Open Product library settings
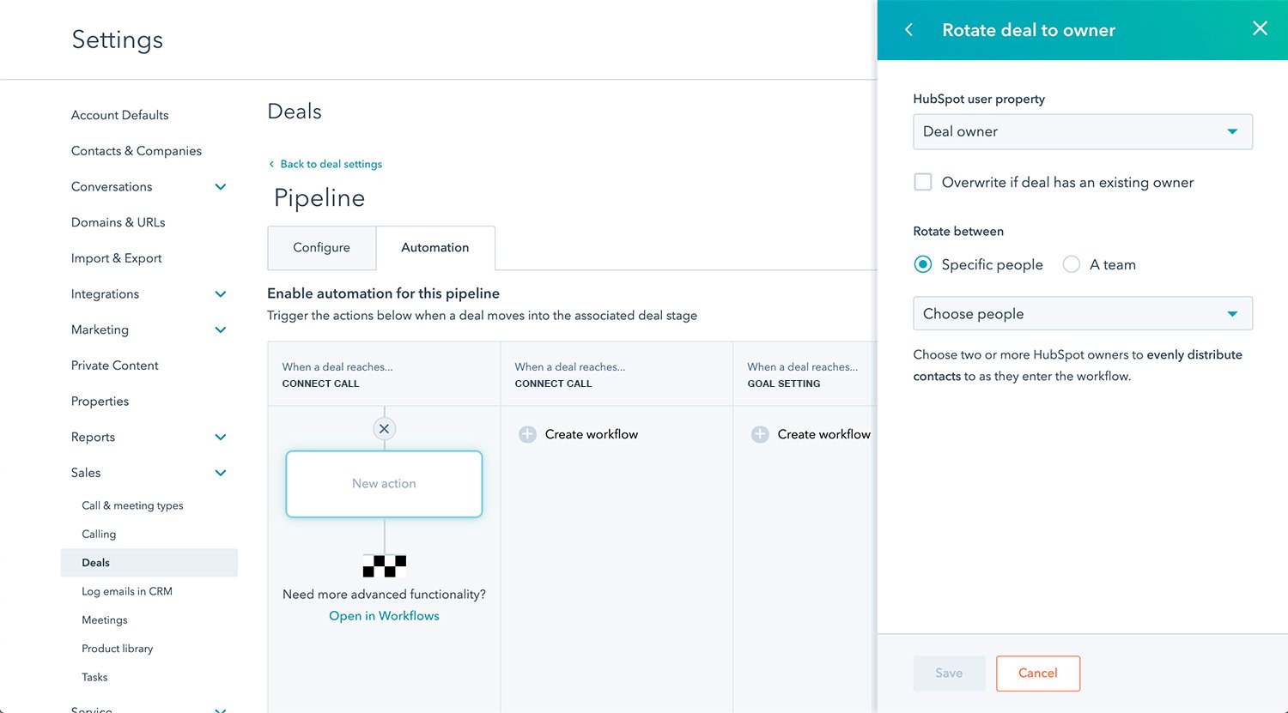The width and height of the screenshot is (1288, 713). coord(118,649)
